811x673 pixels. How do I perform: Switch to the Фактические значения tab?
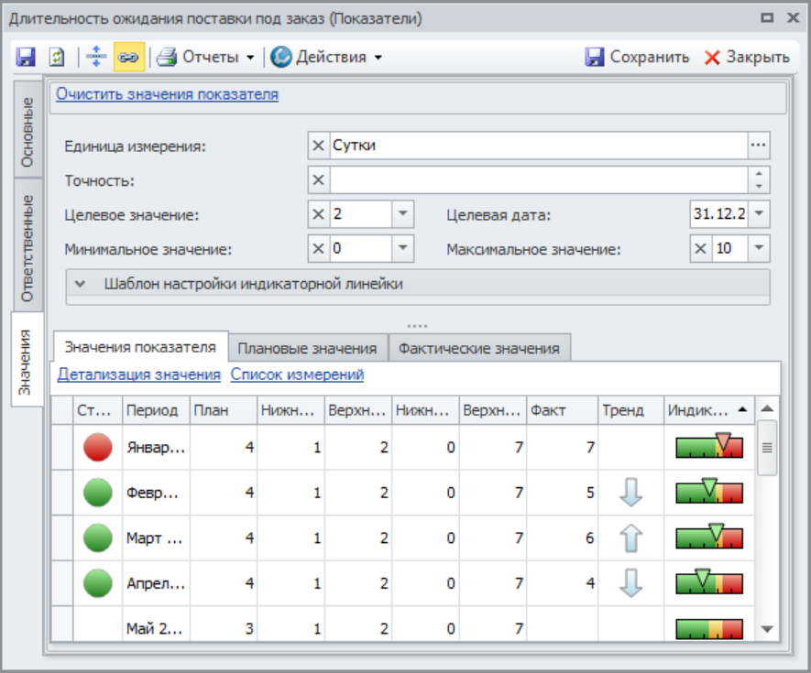[x=481, y=348]
